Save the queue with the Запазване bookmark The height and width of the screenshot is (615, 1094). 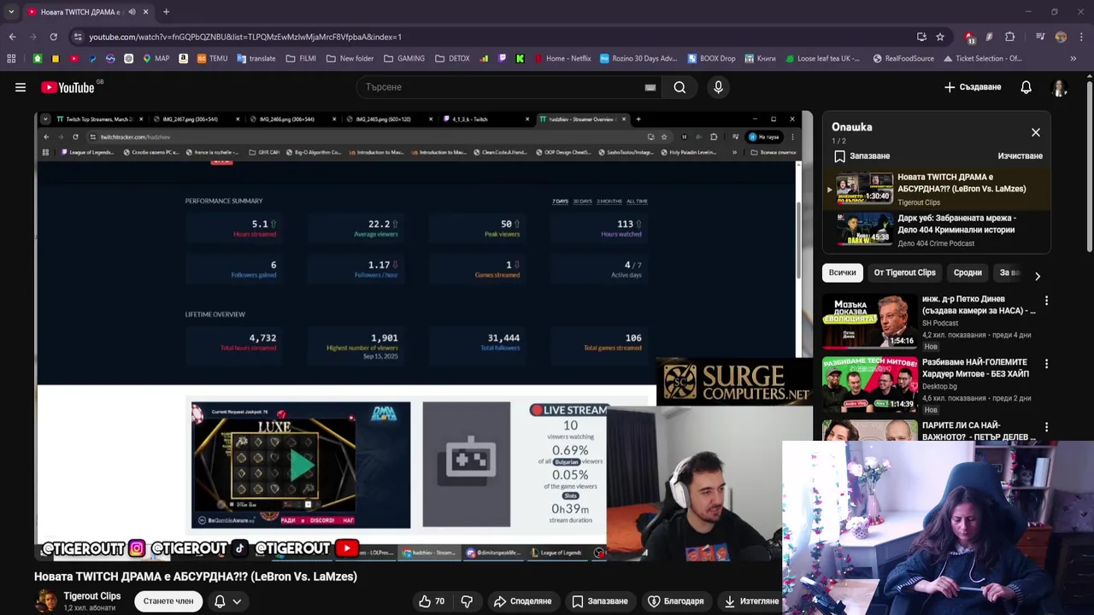tap(862, 156)
